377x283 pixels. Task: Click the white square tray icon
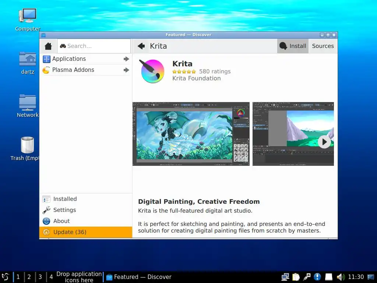(328, 277)
